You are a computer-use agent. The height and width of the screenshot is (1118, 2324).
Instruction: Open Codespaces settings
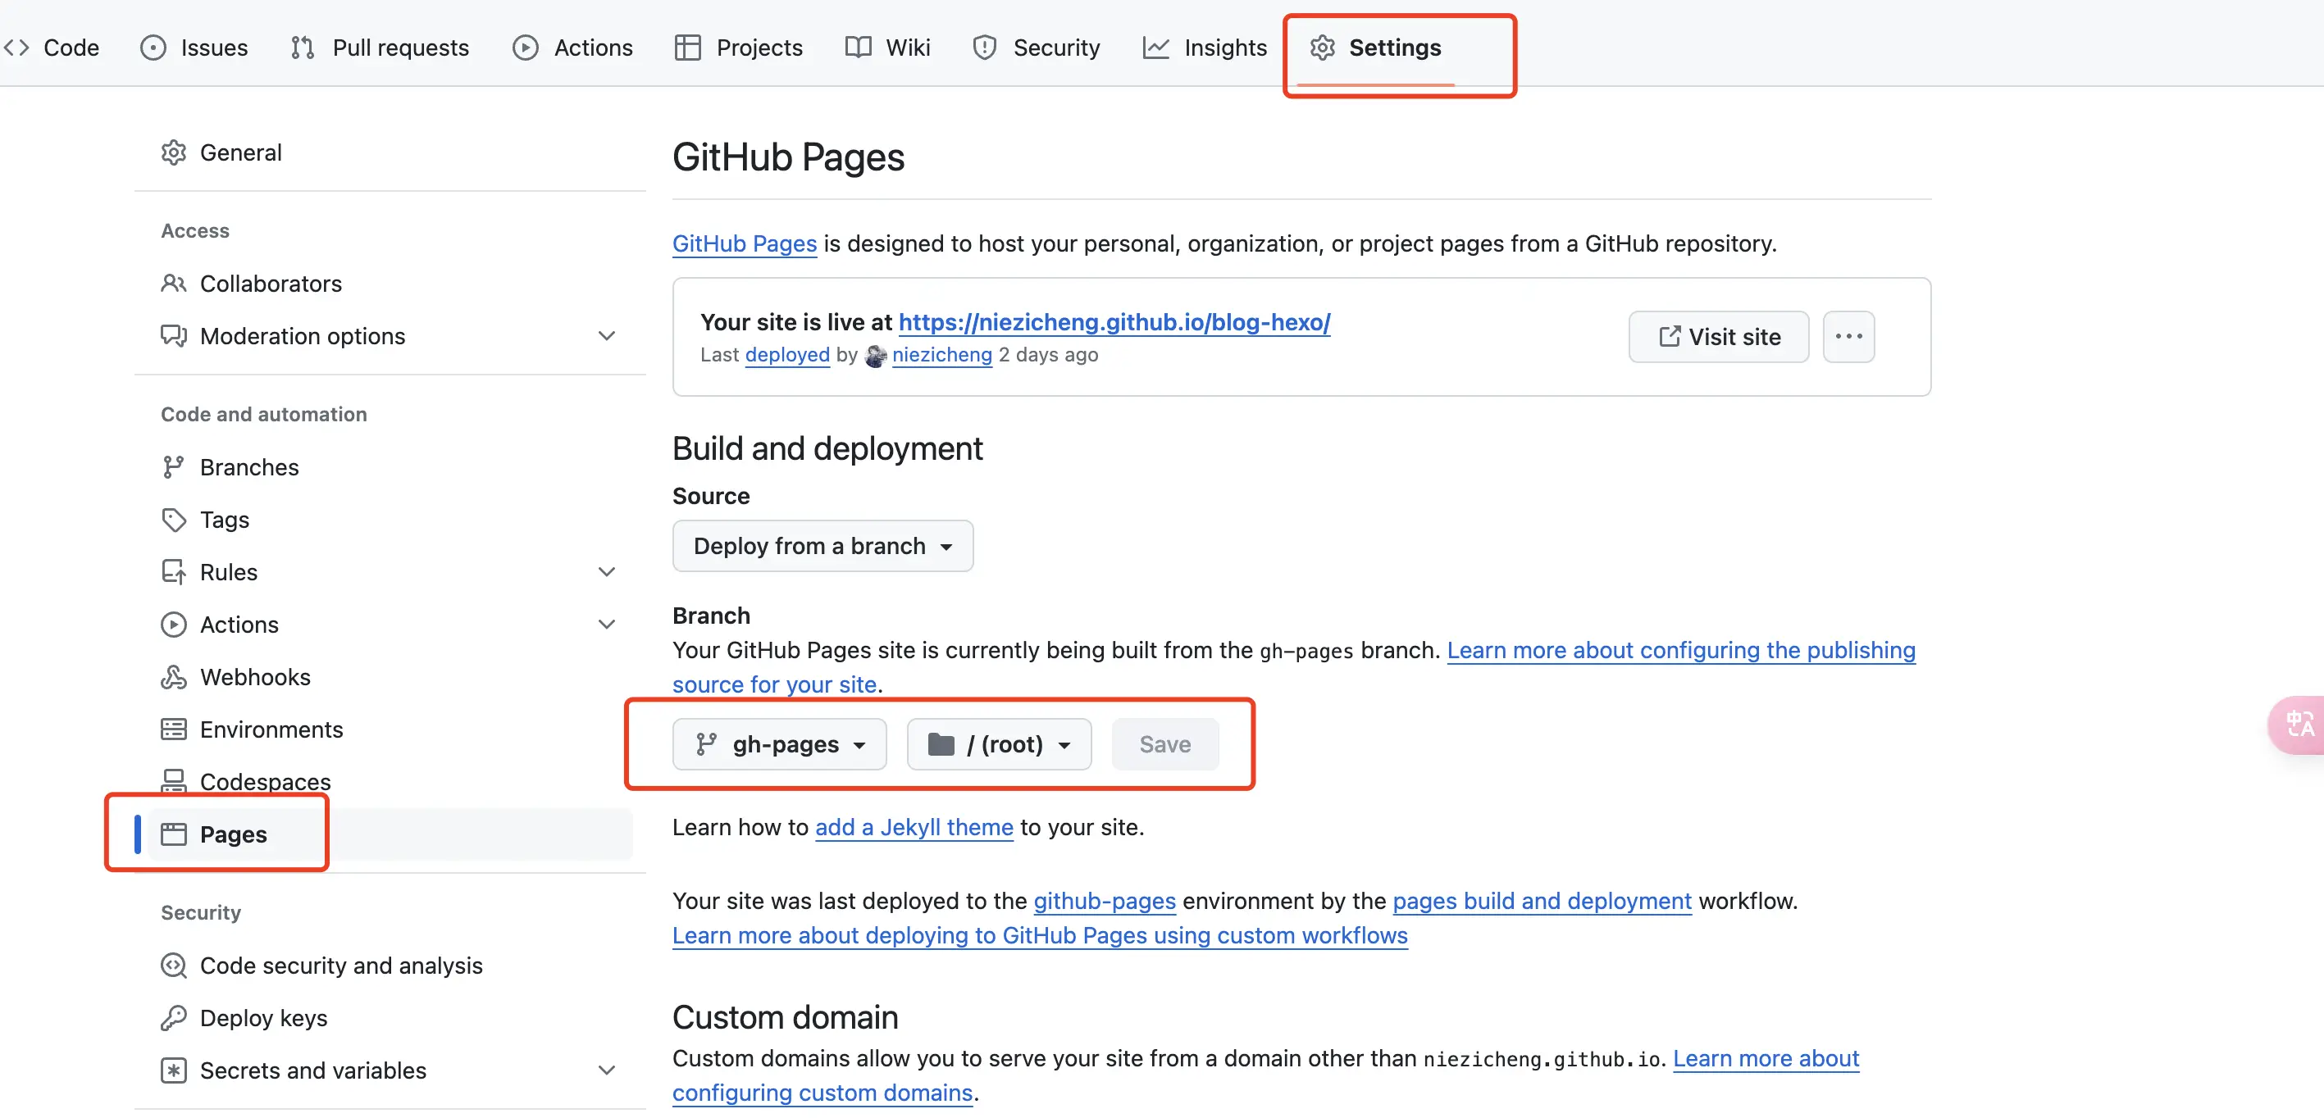390,781
